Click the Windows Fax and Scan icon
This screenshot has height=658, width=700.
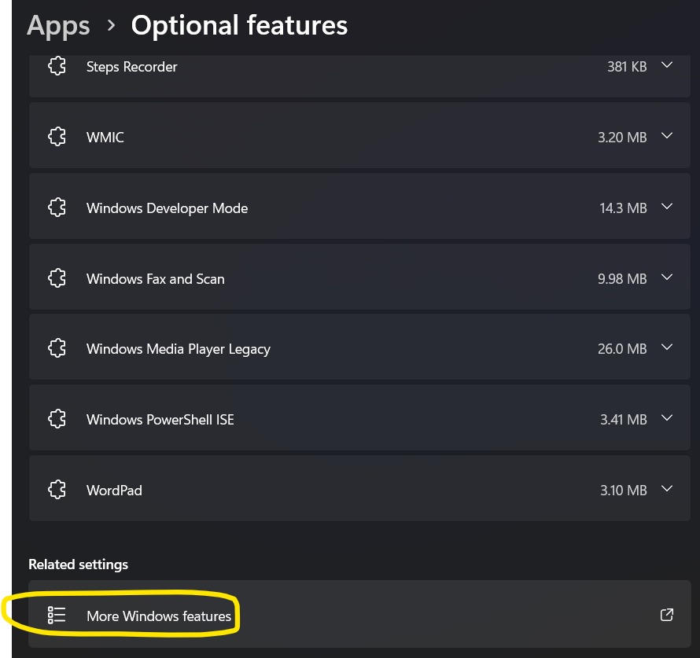[x=57, y=278]
